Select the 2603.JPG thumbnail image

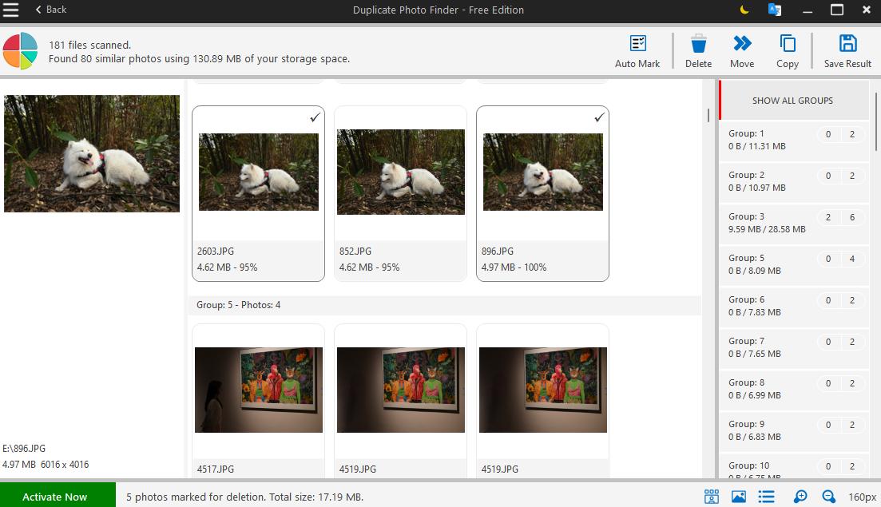pyautogui.click(x=259, y=172)
